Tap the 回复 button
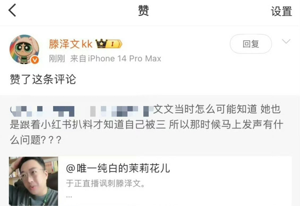The image size is (300, 206). click(x=251, y=44)
